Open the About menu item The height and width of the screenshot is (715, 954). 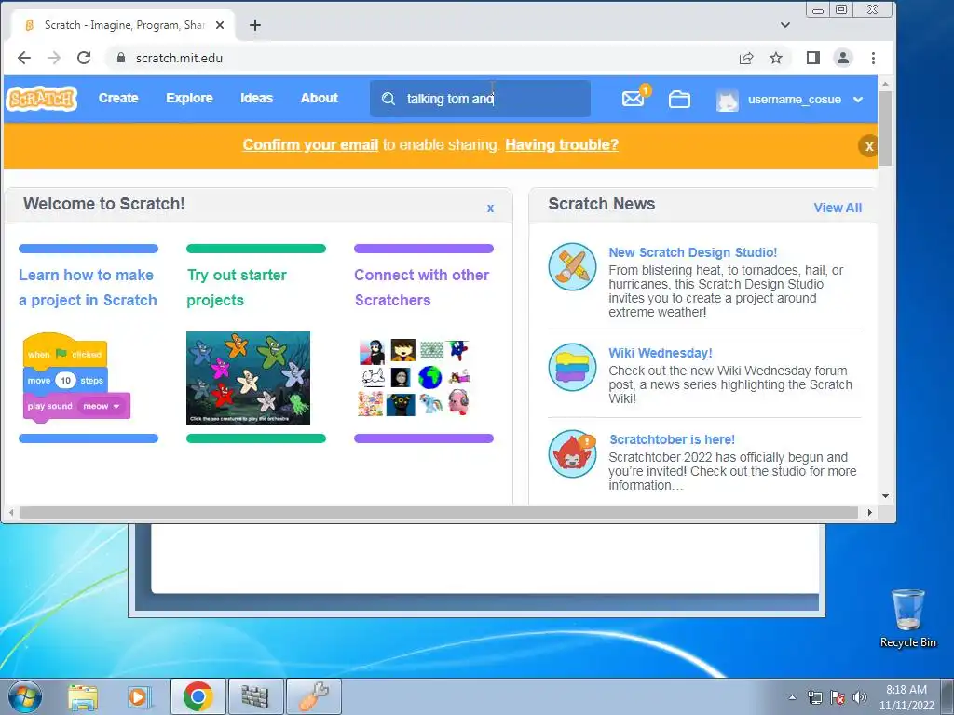click(320, 98)
